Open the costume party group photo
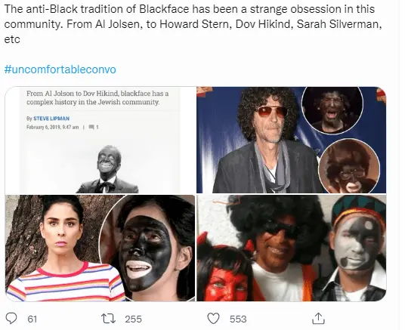The height and width of the screenshot is (330, 411). click(291, 248)
